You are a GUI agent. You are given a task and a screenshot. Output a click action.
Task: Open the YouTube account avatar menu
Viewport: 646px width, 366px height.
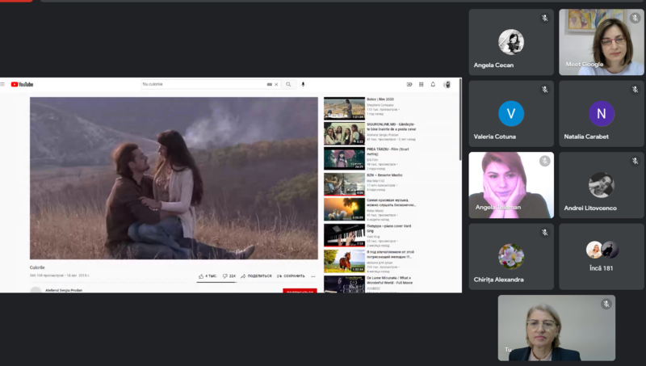[447, 84]
